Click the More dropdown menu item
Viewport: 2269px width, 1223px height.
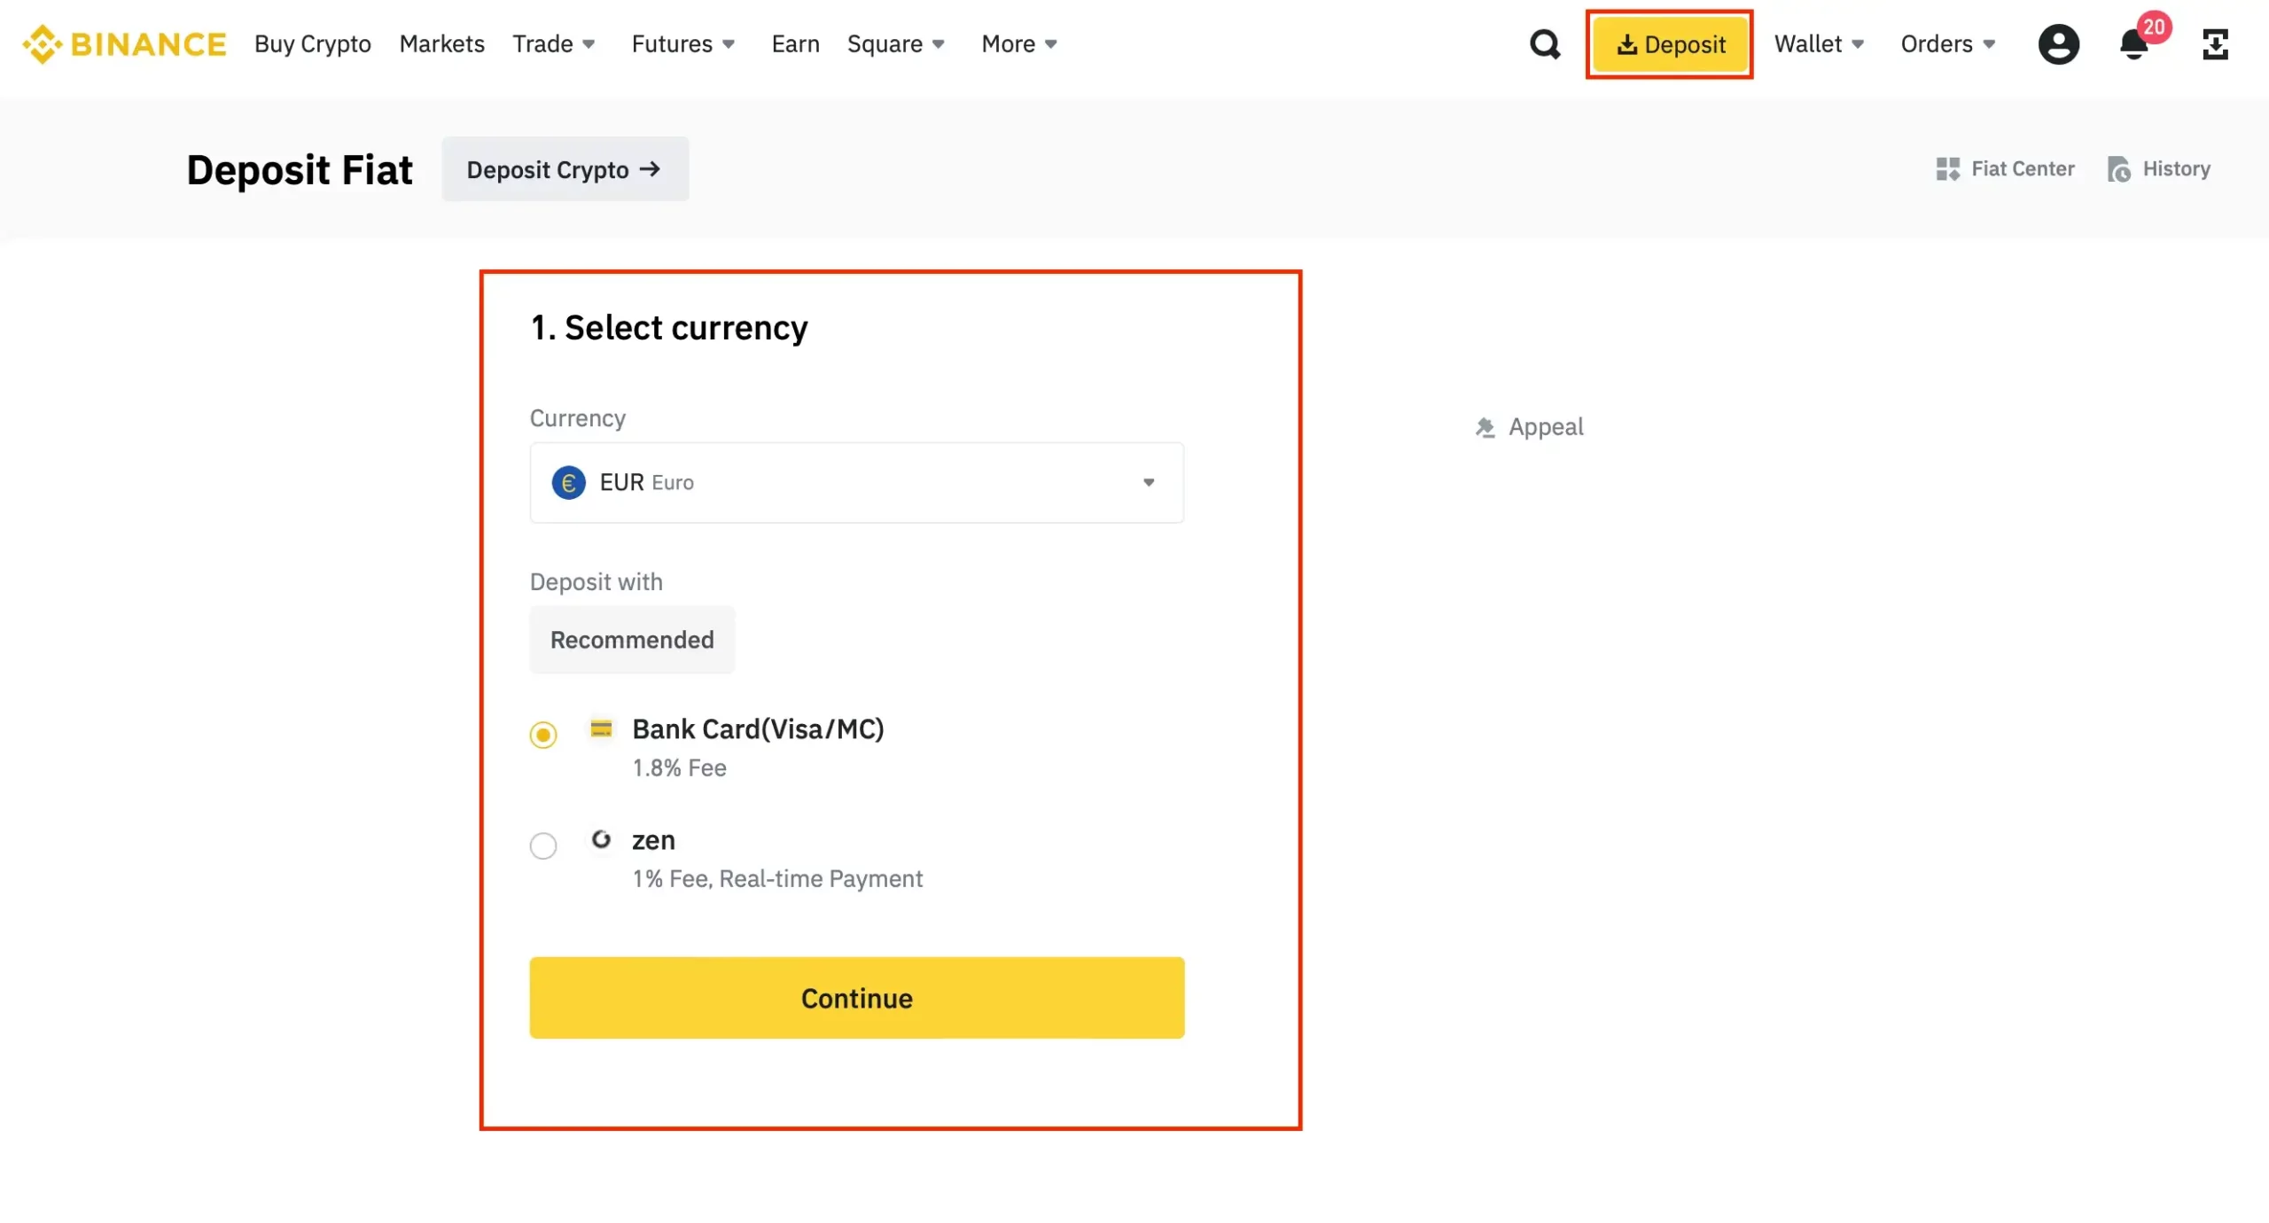[1015, 43]
